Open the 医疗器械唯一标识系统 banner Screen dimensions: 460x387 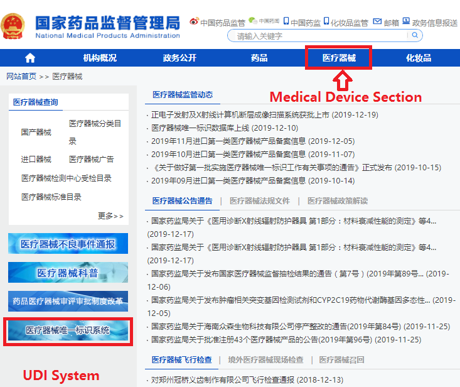pyautogui.click(x=68, y=330)
